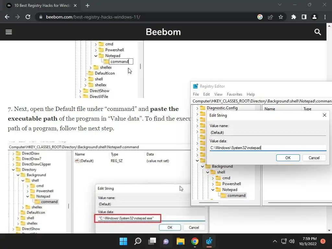
Task: Open Registry Editor Favorites menu
Action: click(234, 94)
